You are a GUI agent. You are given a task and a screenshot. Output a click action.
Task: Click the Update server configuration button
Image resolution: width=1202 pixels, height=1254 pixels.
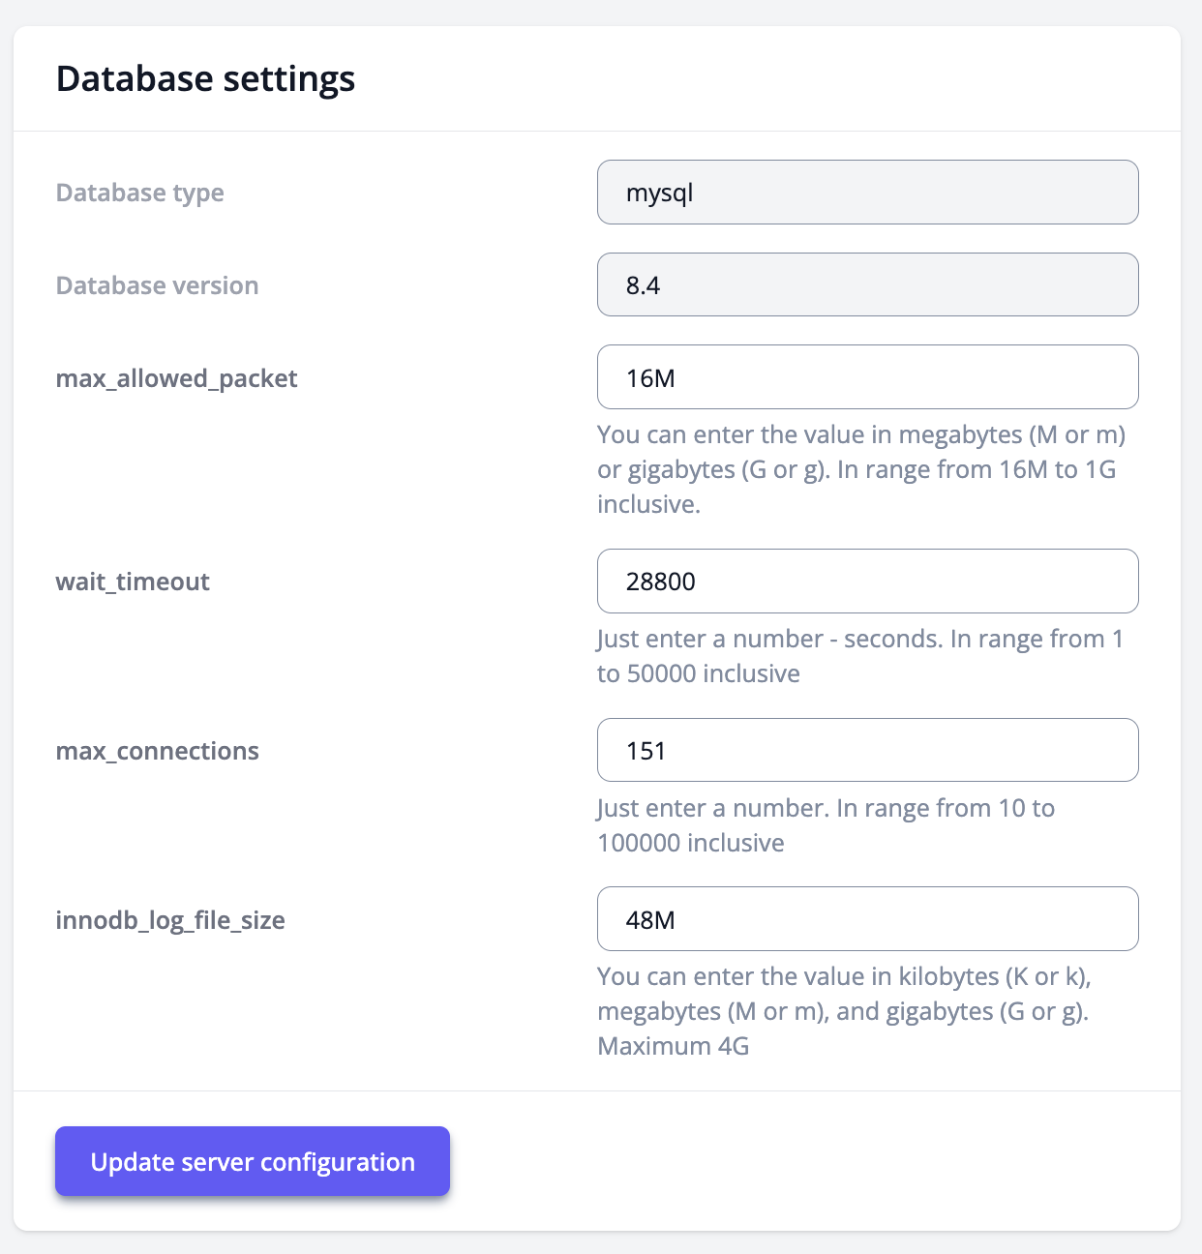pos(252,1161)
